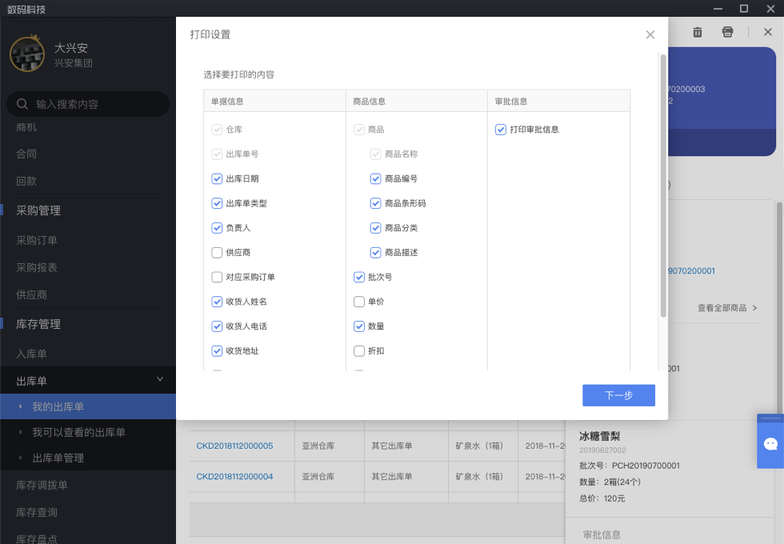Maximize the application window
The height and width of the screenshot is (544, 784).
point(743,8)
